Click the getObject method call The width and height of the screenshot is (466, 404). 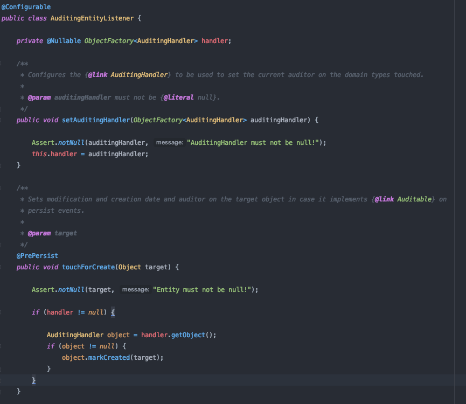tap(188, 335)
